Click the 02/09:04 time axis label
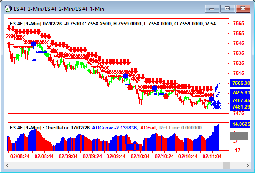Image resolution: width=255 pixels, height=173 pixels. [68, 156]
